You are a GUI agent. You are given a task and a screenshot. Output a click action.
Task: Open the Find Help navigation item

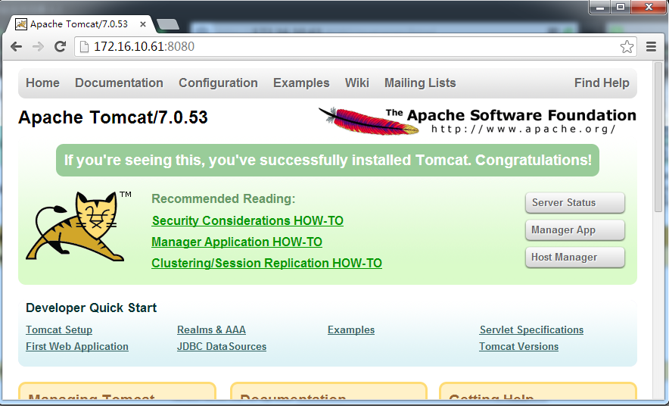coord(602,83)
